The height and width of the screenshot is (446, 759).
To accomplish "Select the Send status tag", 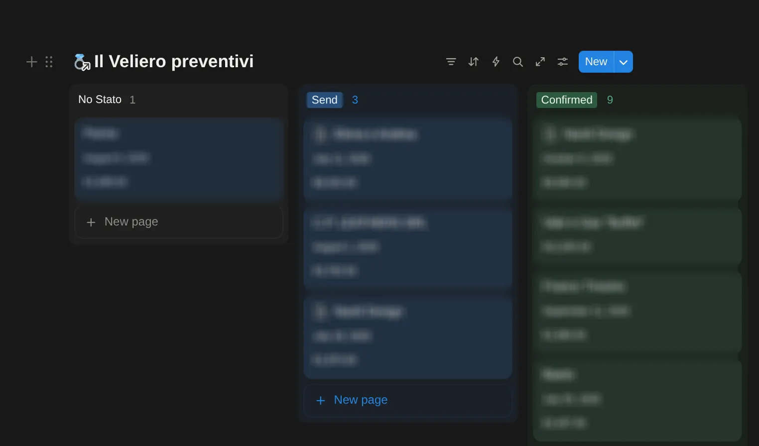I will pyautogui.click(x=325, y=100).
